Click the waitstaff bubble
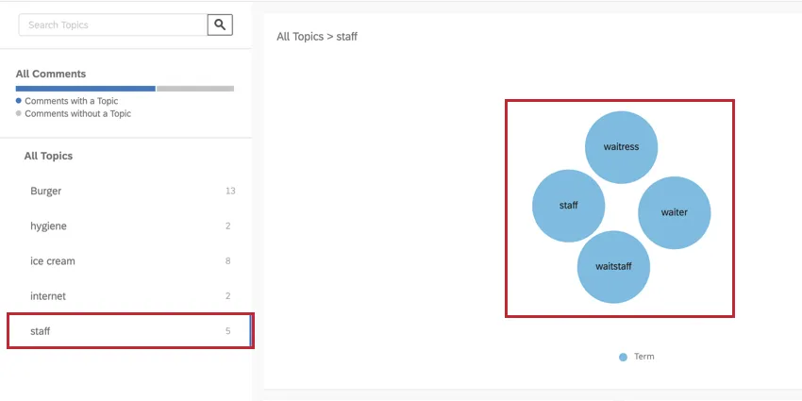Image resolution: width=802 pixels, height=401 pixels. pos(613,266)
